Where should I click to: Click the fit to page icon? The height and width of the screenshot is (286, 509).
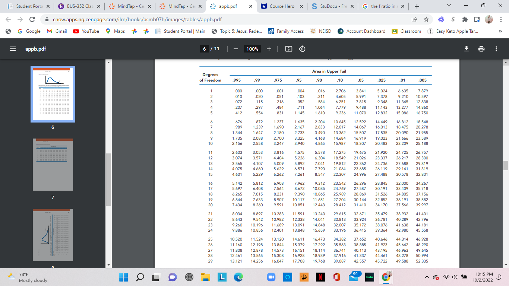288,49
